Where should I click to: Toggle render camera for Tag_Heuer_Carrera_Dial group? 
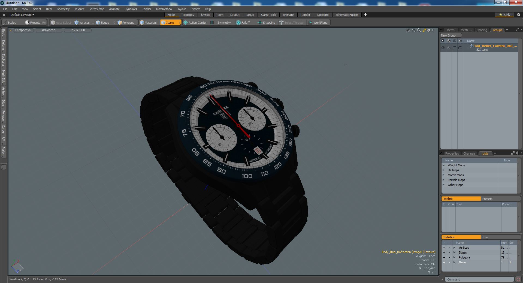449,48
